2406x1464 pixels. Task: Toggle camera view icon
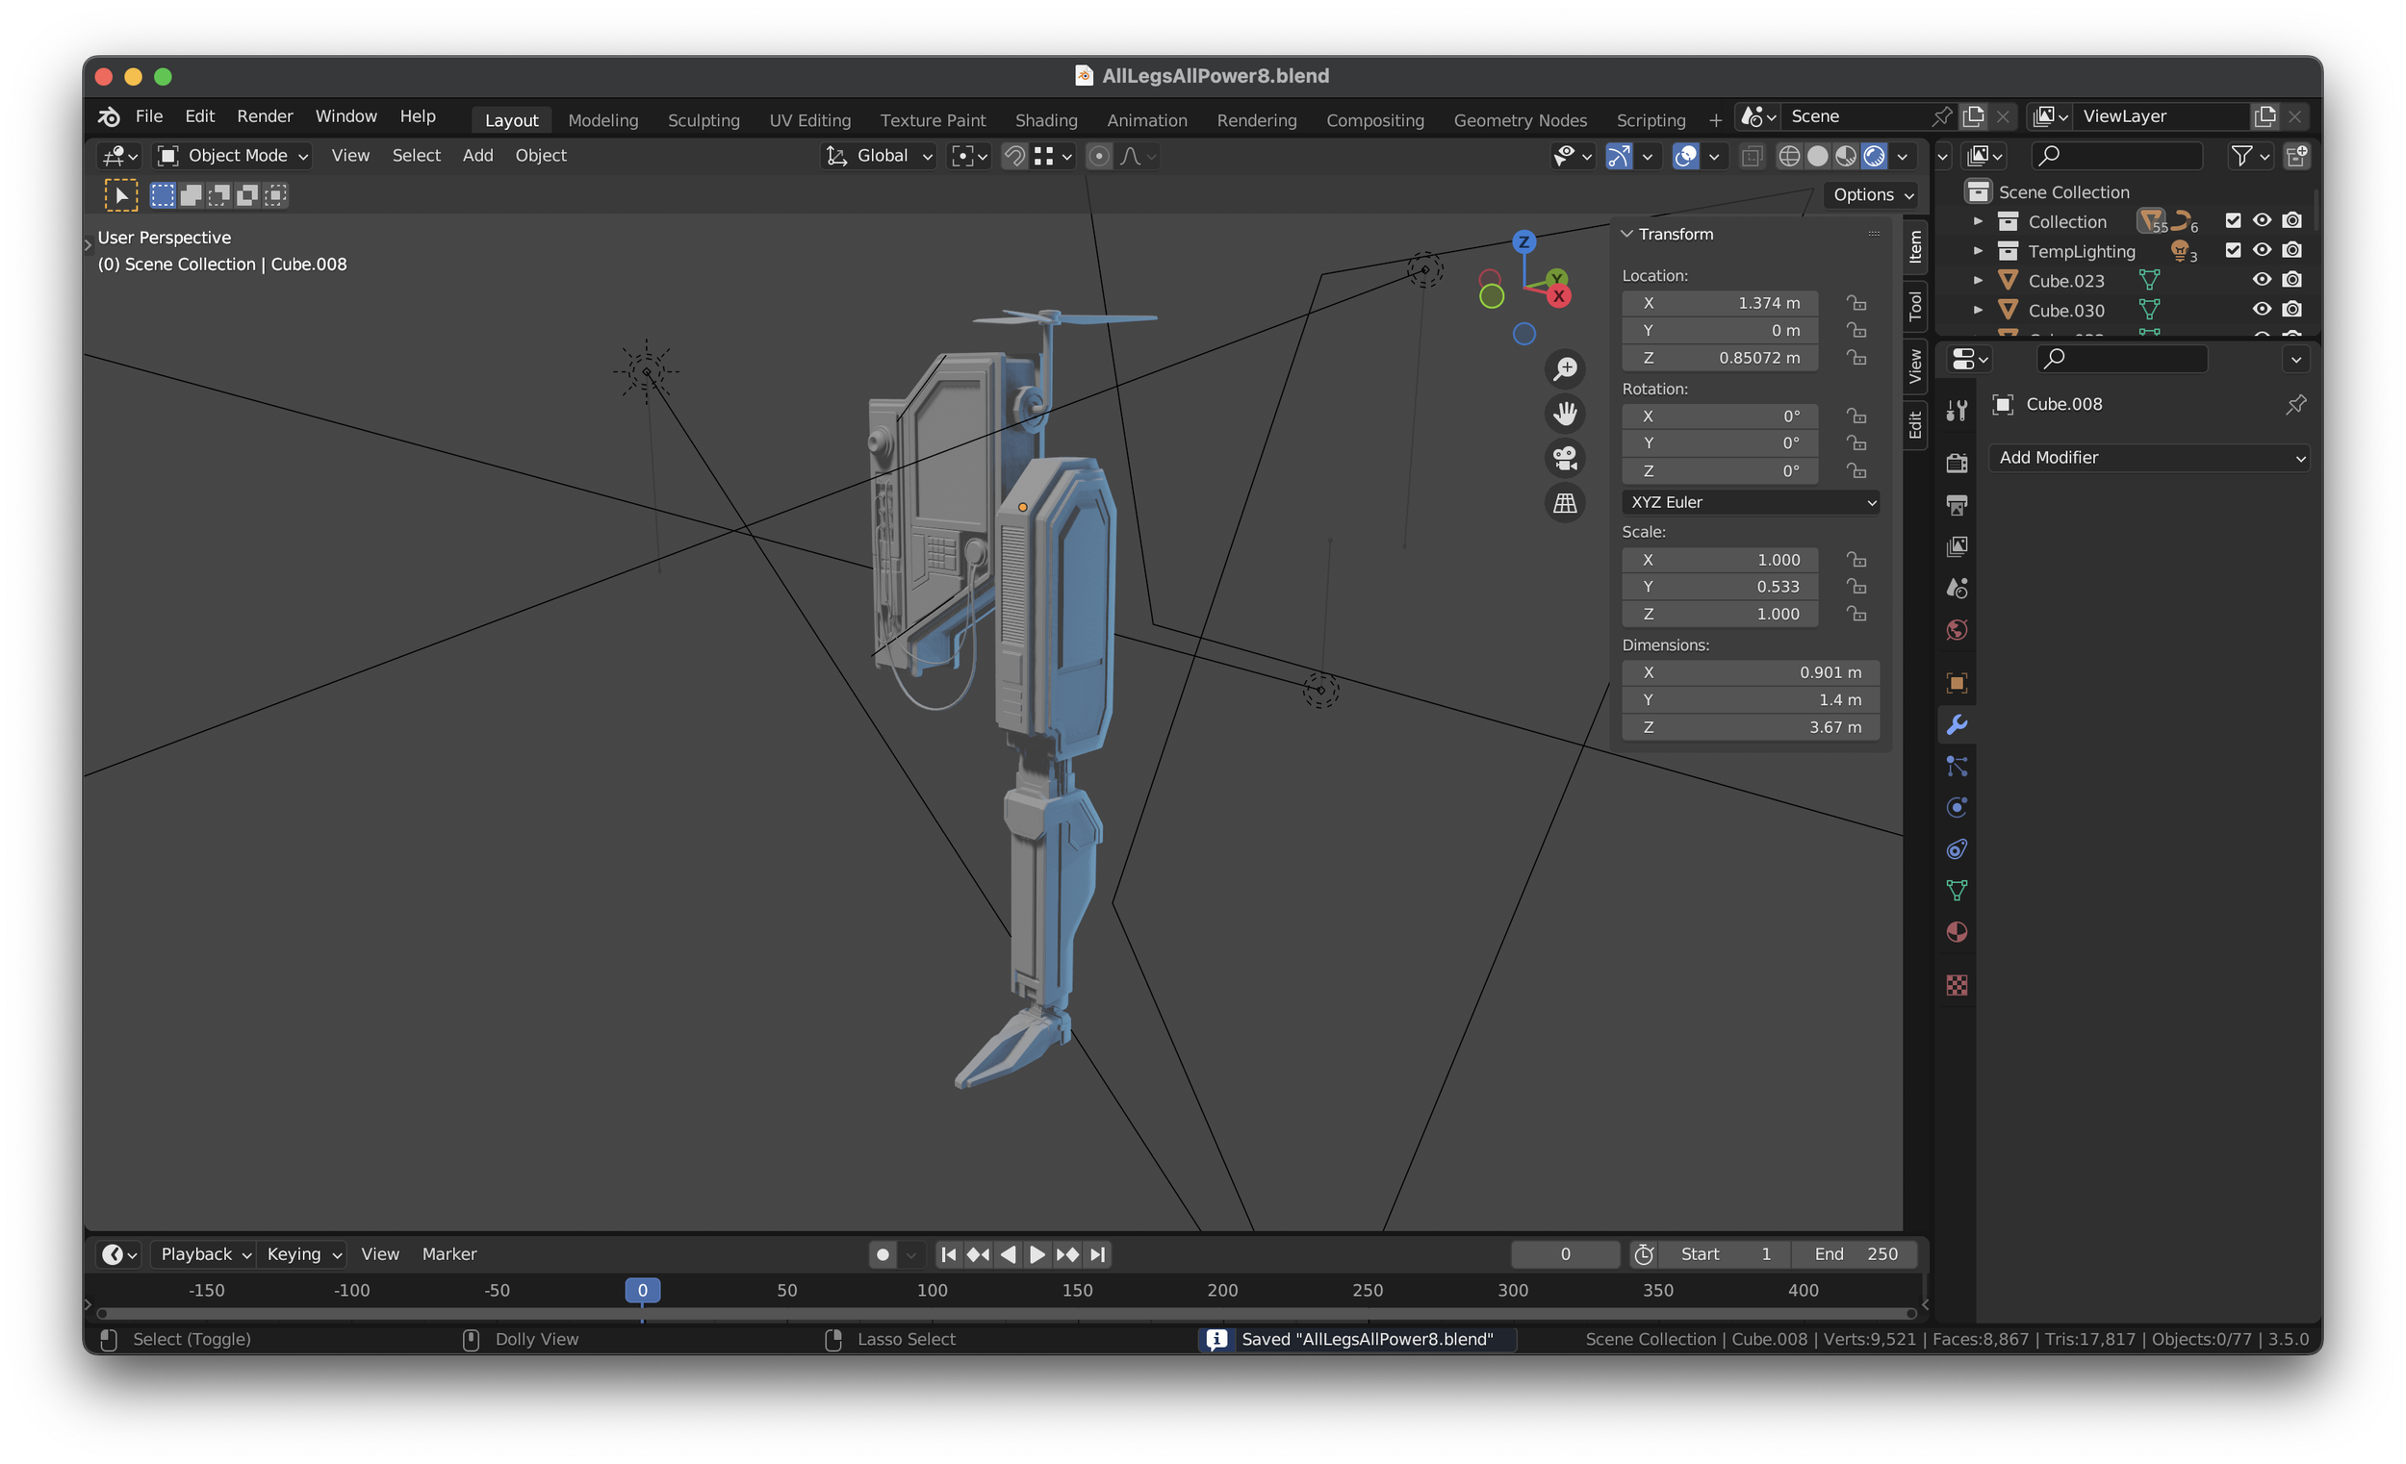(1564, 458)
